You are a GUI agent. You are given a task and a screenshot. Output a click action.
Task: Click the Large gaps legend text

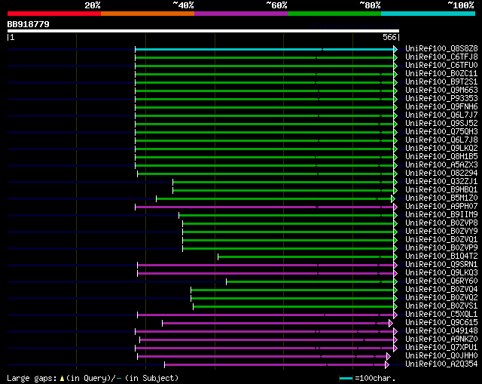point(32,378)
